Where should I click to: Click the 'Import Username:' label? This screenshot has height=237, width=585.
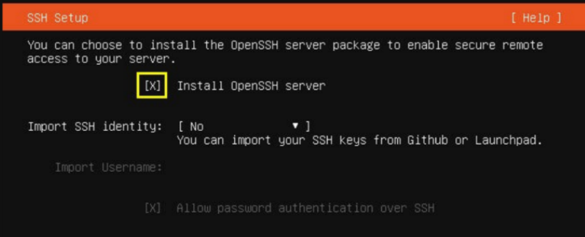click(x=109, y=167)
